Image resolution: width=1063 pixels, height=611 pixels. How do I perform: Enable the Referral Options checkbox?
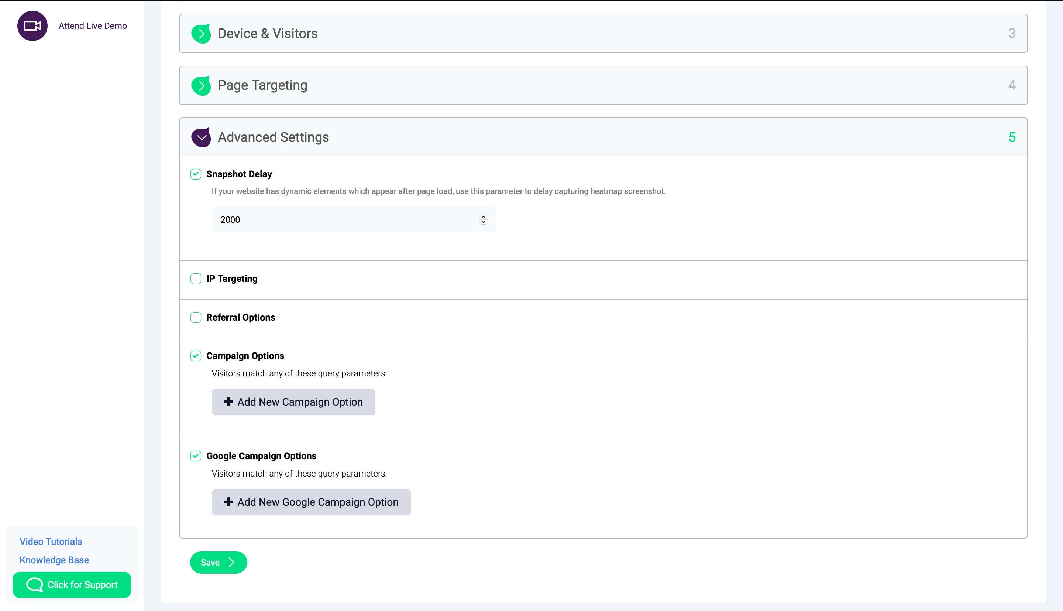coord(196,317)
